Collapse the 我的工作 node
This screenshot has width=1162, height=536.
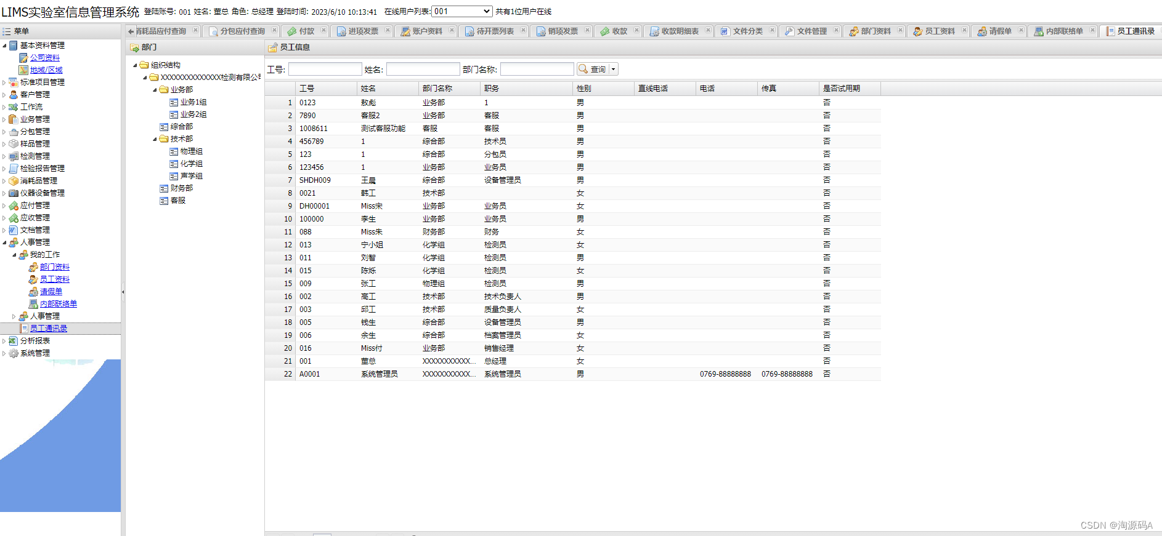tap(15, 255)
